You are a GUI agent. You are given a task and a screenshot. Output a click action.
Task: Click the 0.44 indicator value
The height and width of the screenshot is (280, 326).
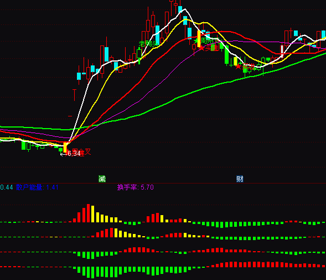click(7, 187)
